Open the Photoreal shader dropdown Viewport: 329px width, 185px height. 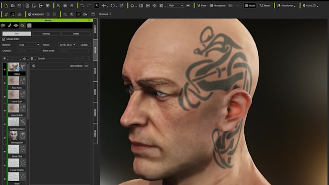(105, 14)
